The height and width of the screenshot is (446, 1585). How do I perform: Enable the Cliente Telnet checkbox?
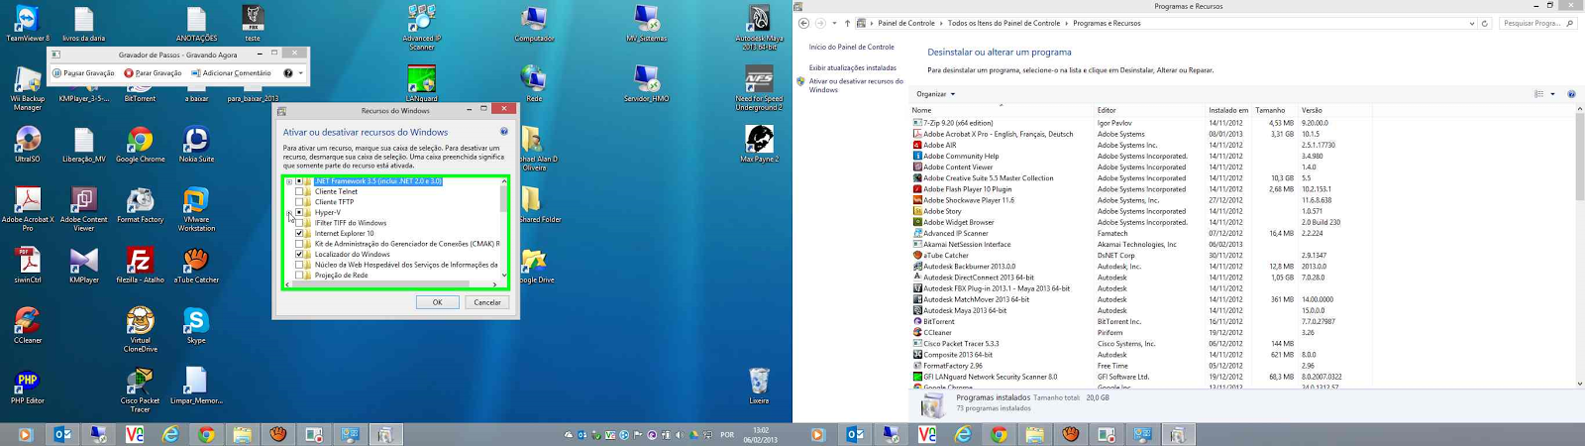tap(299, 191)
